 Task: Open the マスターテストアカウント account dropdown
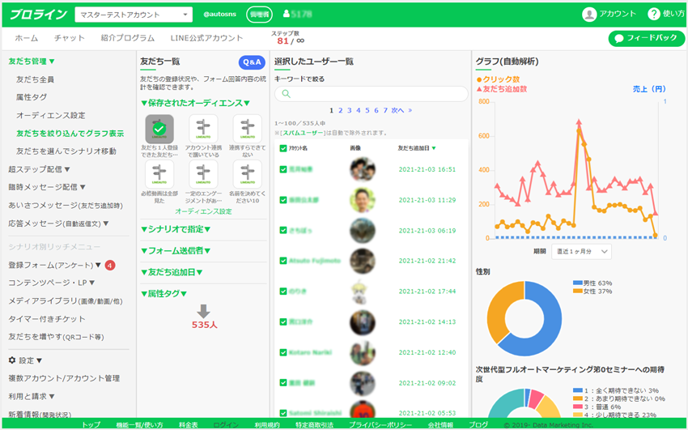pyautogui.click(x=134, y=15)
